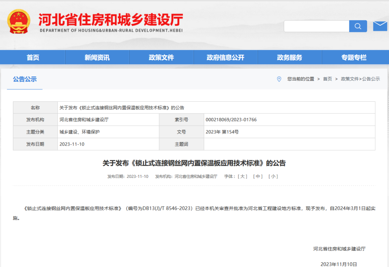Click the announcement title heading link
The image size is (389, 267).
(194, 163)
